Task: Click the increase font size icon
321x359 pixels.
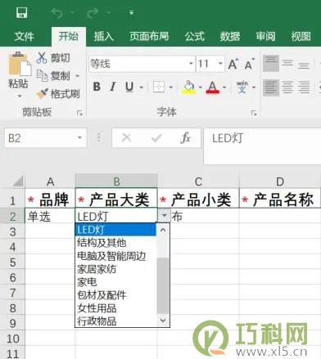Action: click(x=233, y=64)
